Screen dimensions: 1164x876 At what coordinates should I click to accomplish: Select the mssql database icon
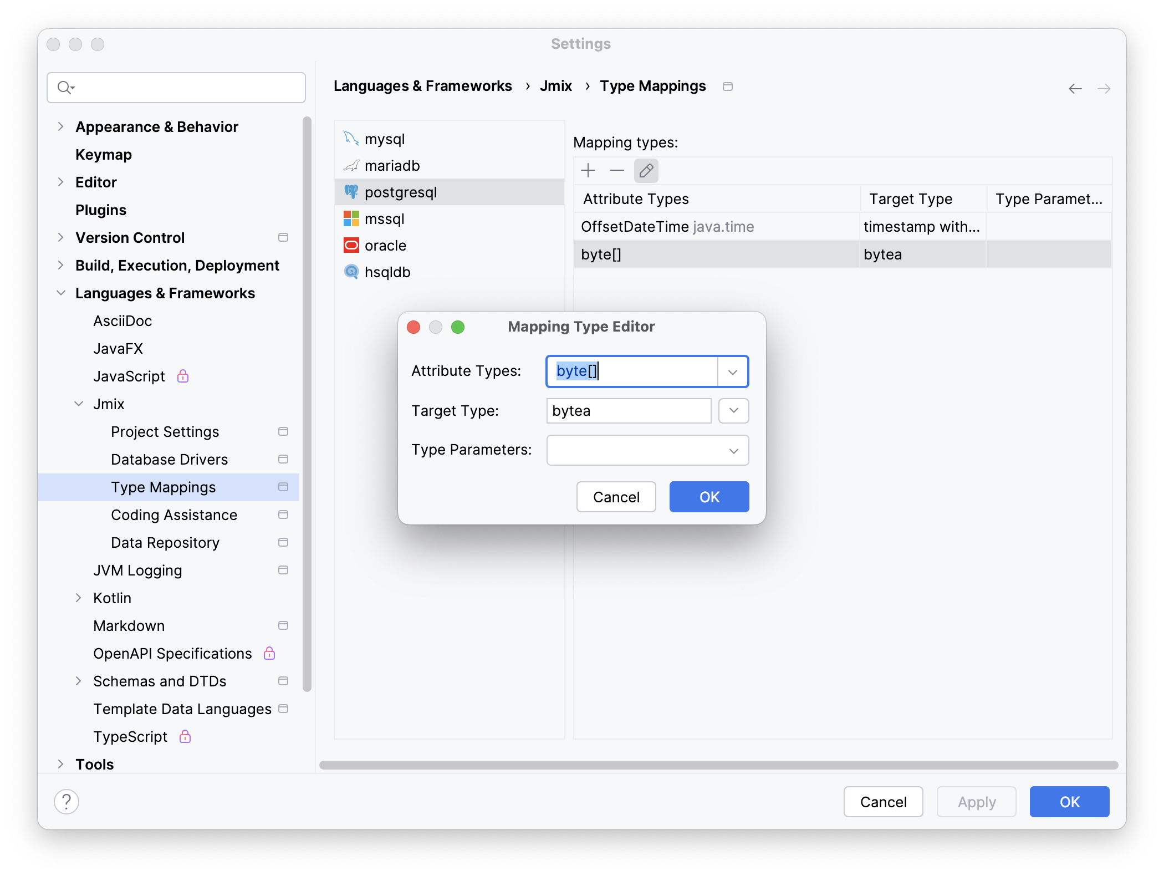[x=350, y=218]
